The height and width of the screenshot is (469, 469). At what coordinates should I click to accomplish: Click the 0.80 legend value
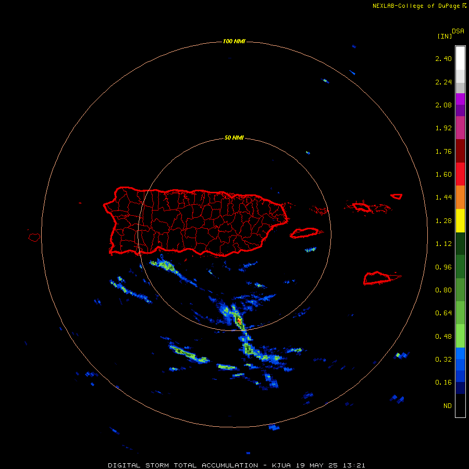coord(443,290)
